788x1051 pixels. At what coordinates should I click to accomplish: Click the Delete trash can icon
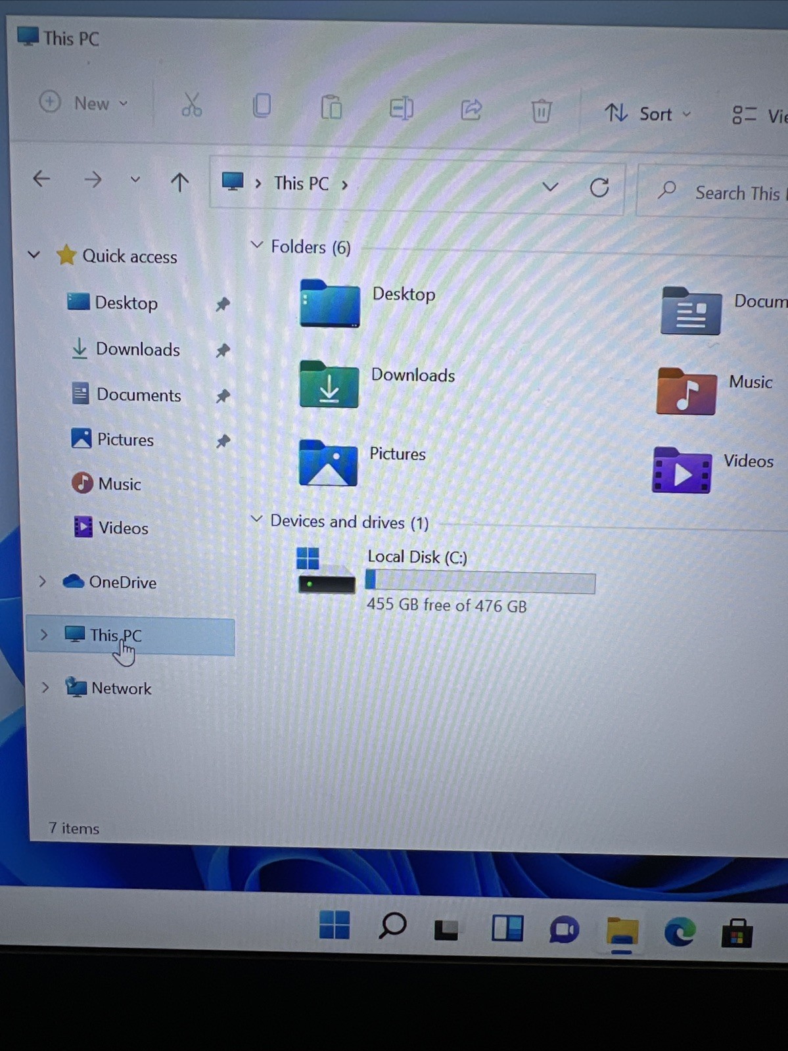click(541, 111)
